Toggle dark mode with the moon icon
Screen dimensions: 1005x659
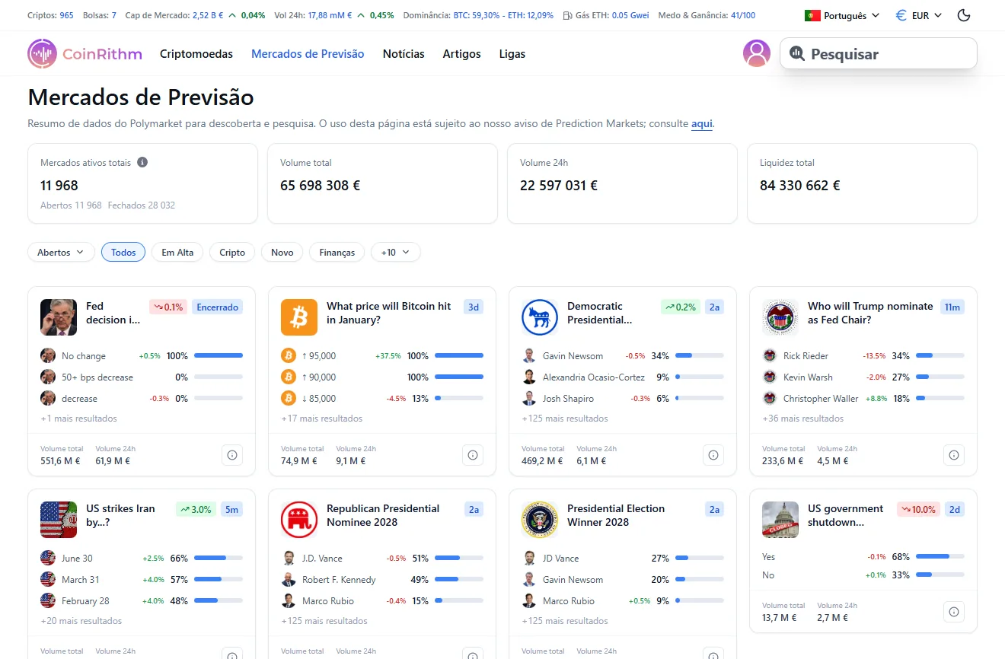pos(963,14)
